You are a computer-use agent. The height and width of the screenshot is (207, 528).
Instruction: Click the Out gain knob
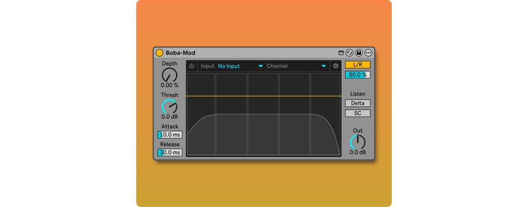pos(357,142)
